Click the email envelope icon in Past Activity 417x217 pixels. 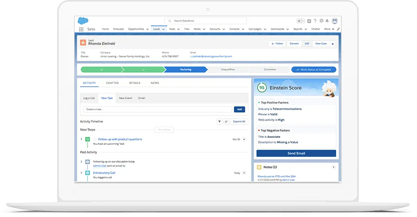(x=87, y=161)
